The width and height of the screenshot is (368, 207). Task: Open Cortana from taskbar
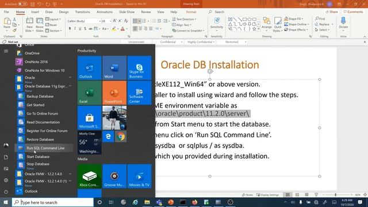(99, 202)
